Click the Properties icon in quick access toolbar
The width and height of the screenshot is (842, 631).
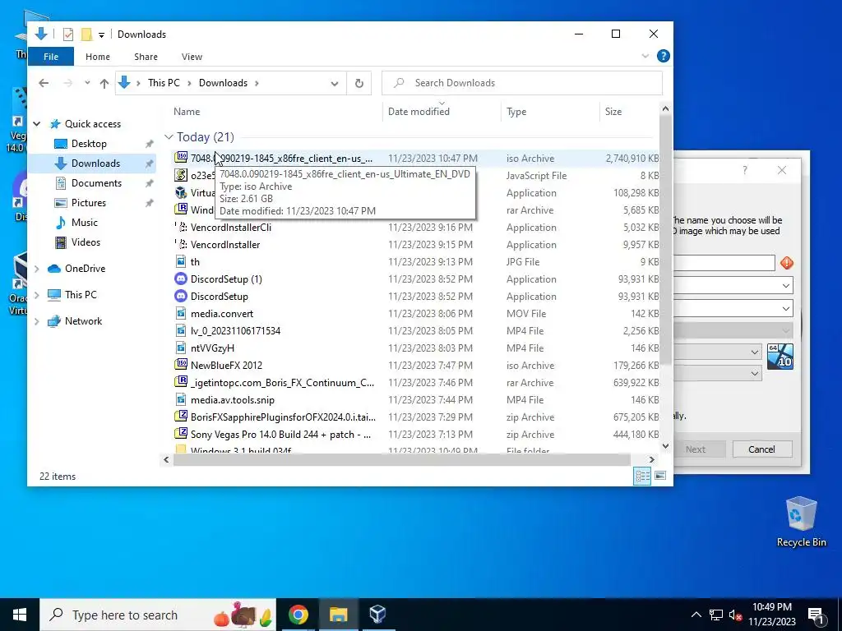[x=67, y=35]
